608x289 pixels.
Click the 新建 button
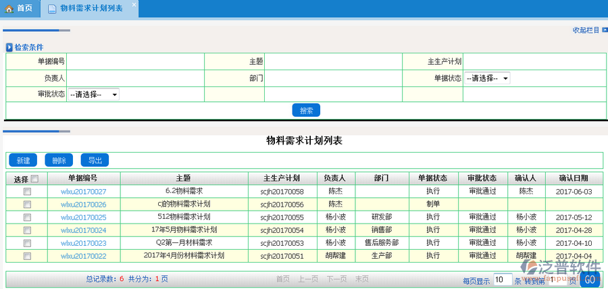coord(23,161)
